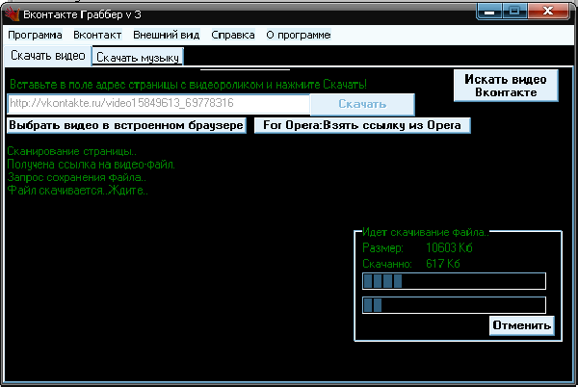
Task: Open the О программе menu
Action: [299, 35]
